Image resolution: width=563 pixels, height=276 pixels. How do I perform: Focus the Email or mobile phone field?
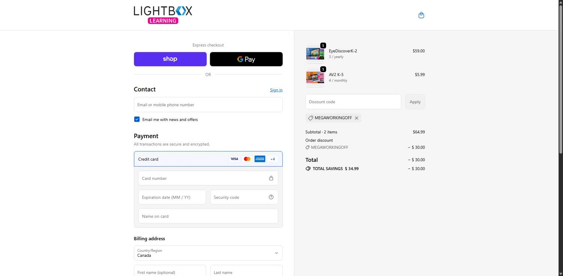click(208, 105)
